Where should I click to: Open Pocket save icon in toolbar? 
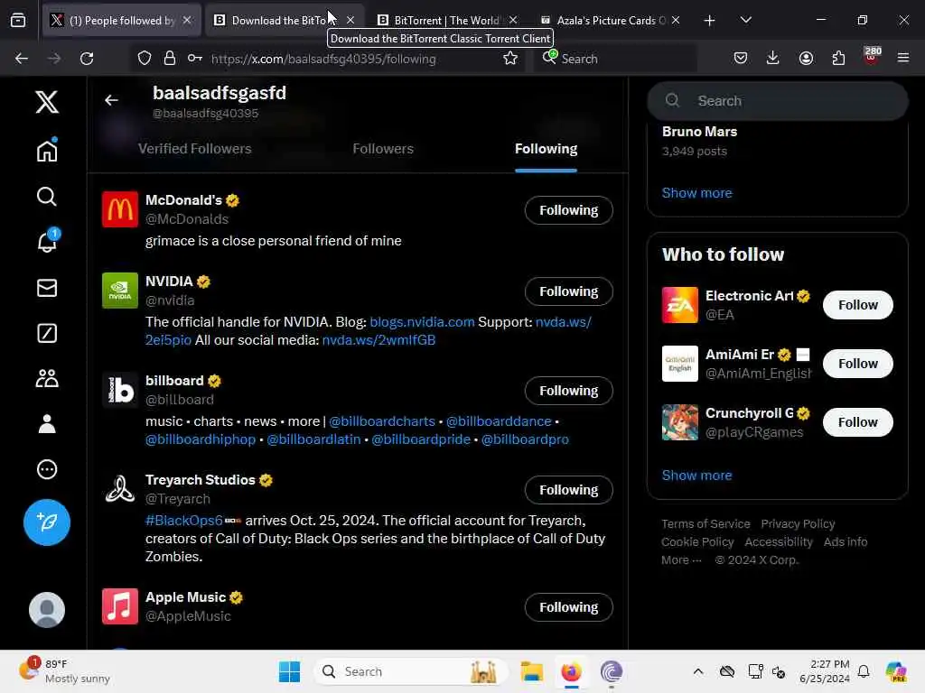click(x=741, y=59)
